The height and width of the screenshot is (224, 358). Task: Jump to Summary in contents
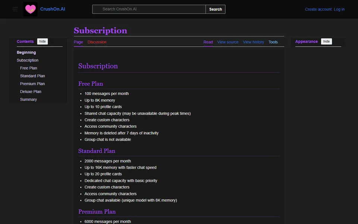click(x=28, y=99)
